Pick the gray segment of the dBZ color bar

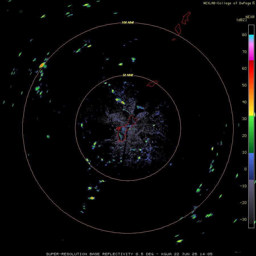[251, 202]
